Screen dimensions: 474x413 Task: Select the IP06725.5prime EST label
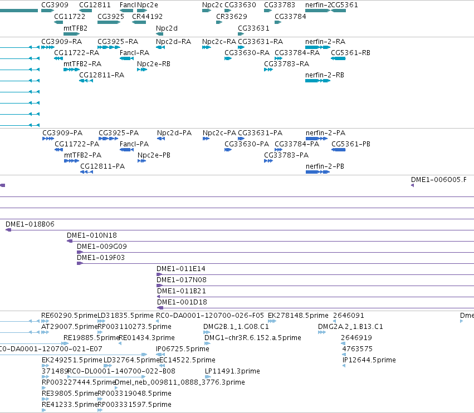coord(183,349)
